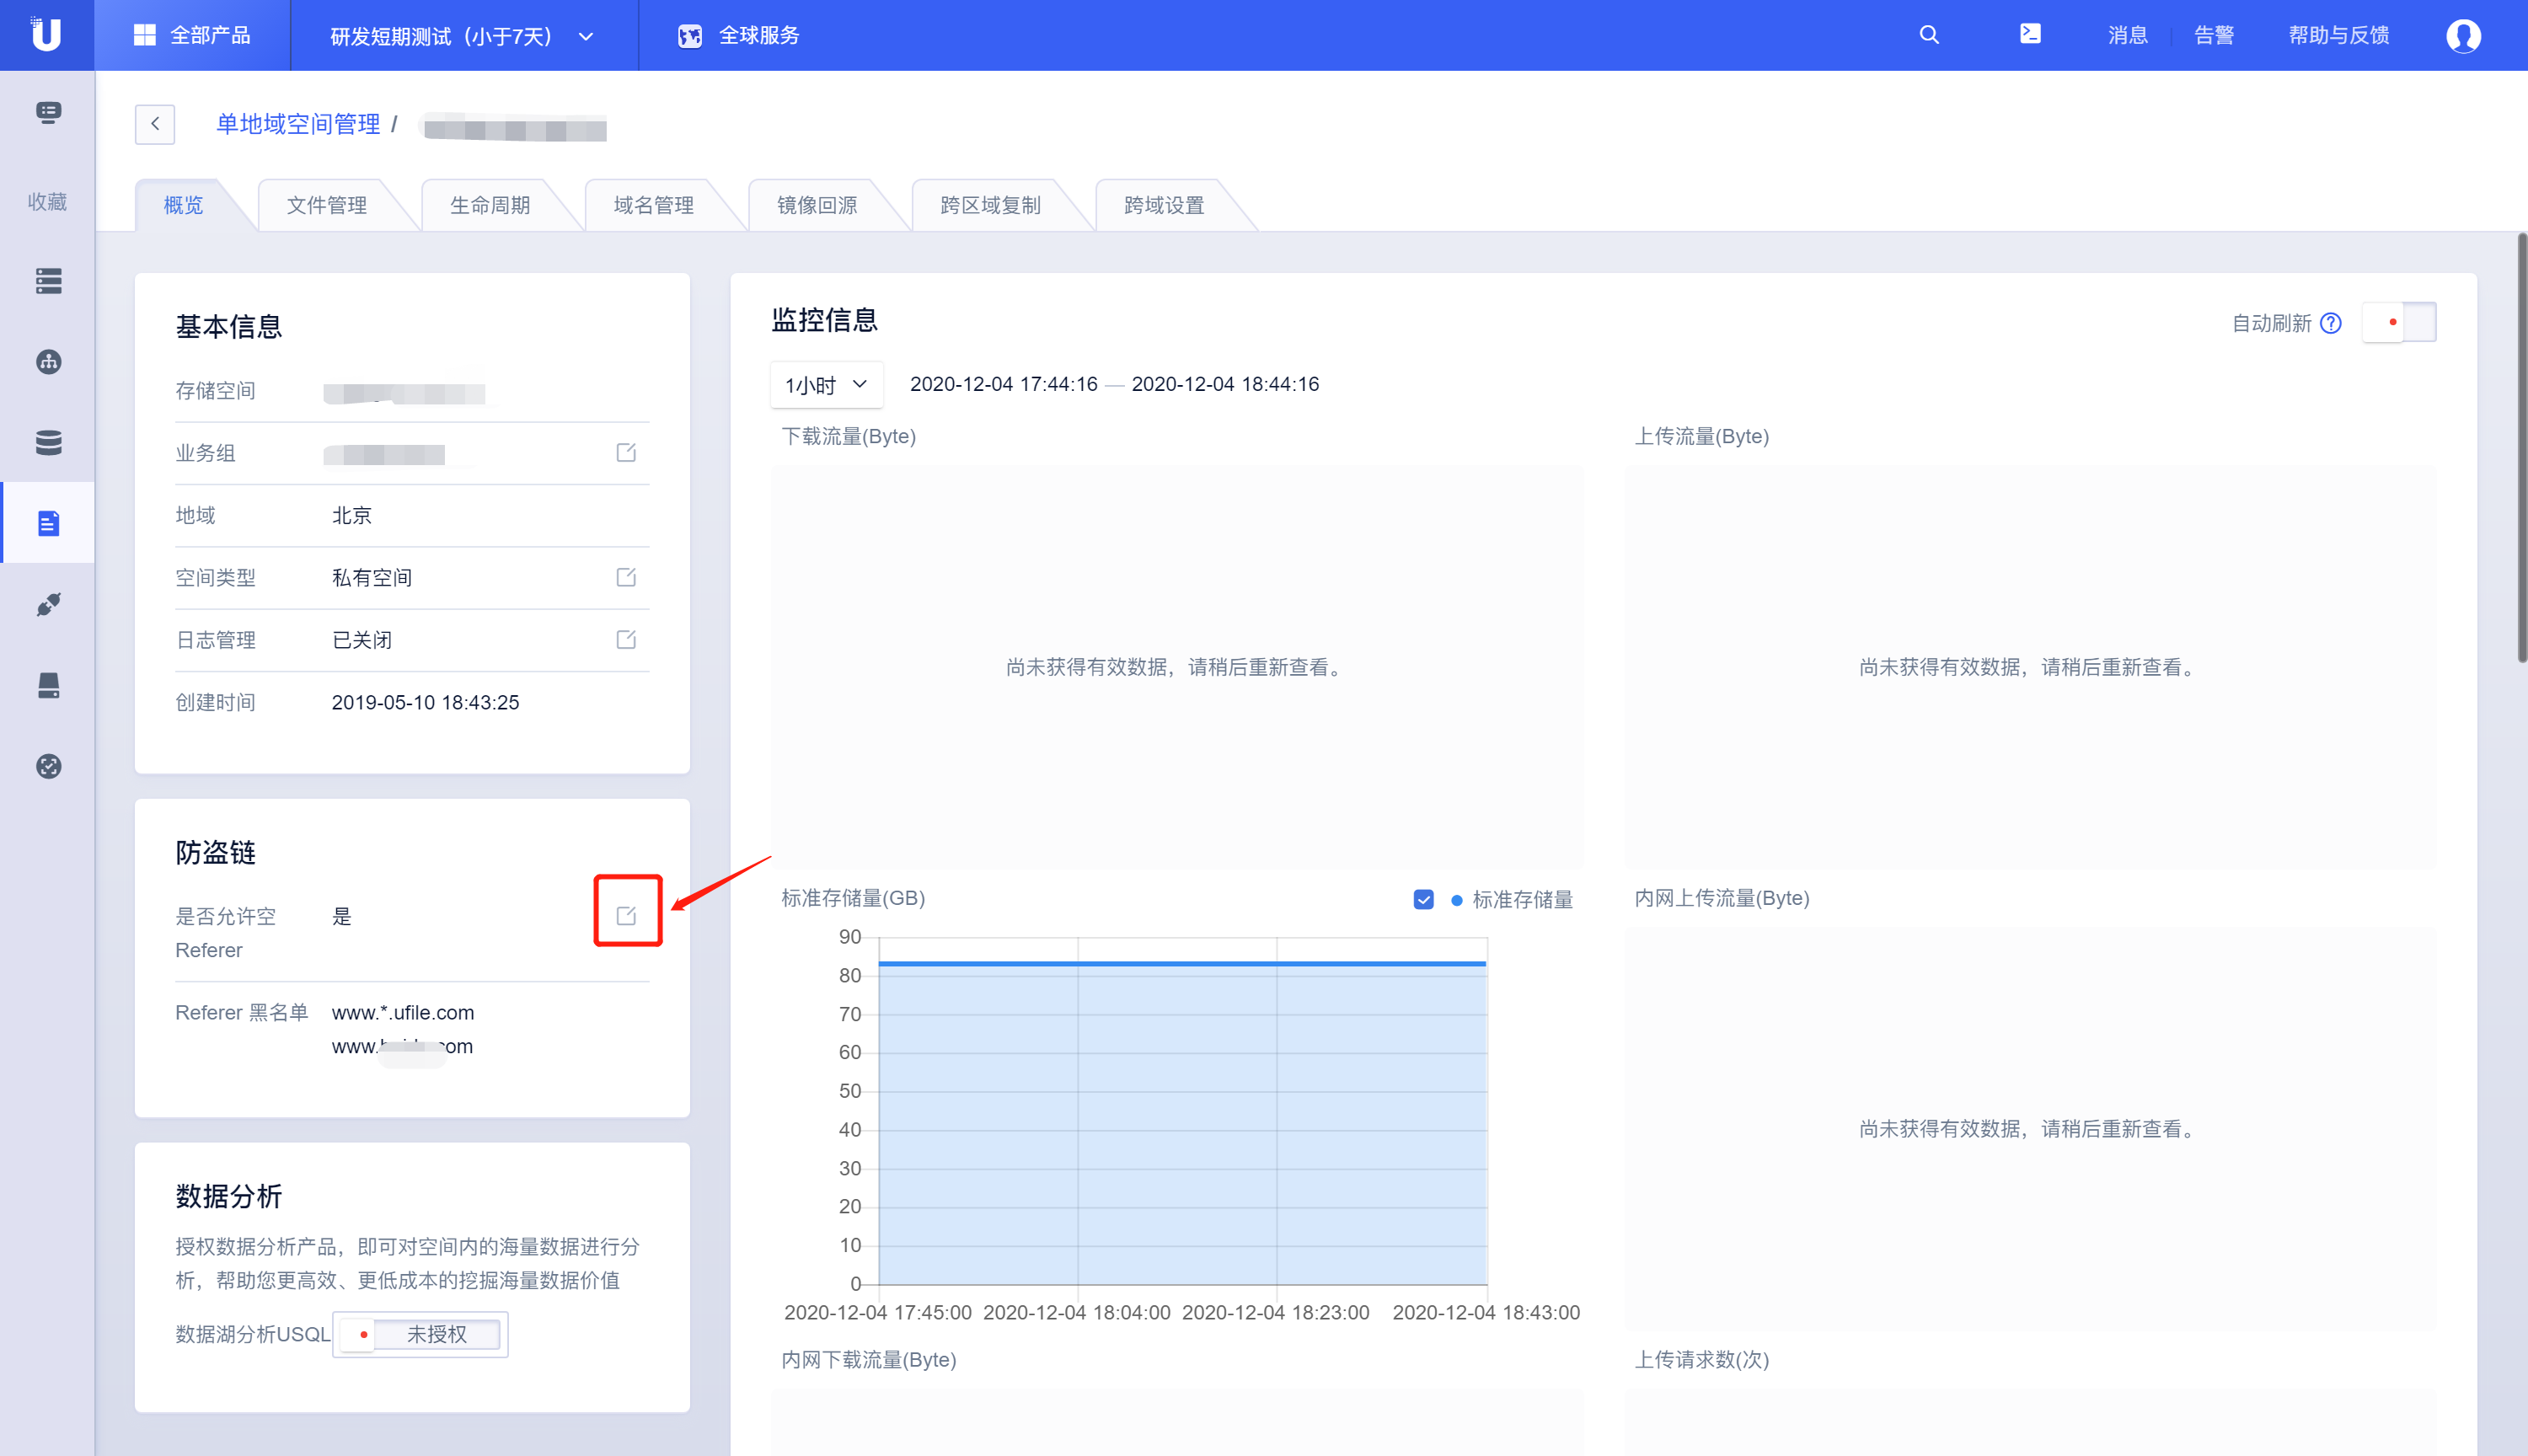Edit the space type (空间类型) setting
The height and width of the screenshot is (1456, 2528).
626,577
